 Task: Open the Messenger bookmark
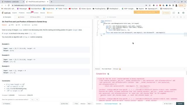[22, 9]
